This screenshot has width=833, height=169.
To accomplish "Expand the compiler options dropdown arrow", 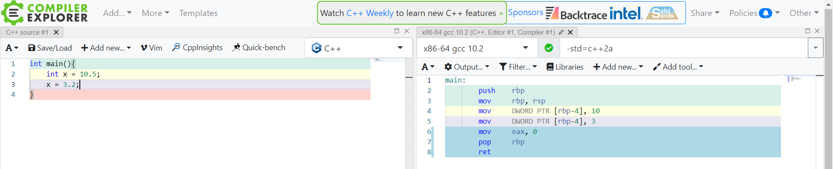I will pos(815,48).
